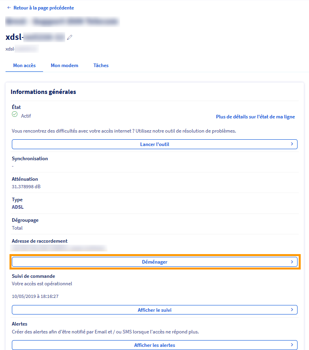Click the pencil icon to rename the xdsl access
Screen dimensions: 309x350
click(x=70, y=37)
